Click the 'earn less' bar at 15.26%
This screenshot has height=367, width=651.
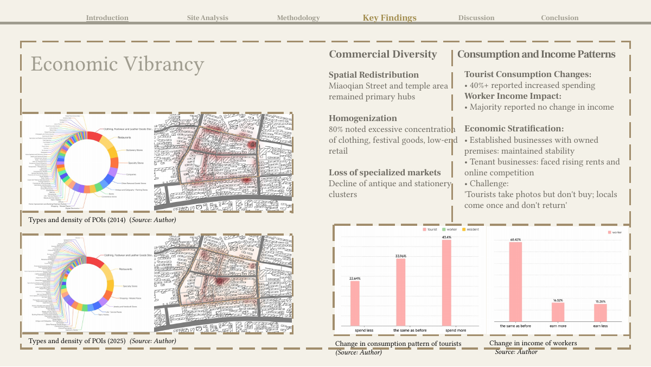[x=600, y=313]
